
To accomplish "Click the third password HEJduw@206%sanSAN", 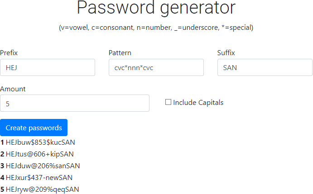I will coord(43,166).
